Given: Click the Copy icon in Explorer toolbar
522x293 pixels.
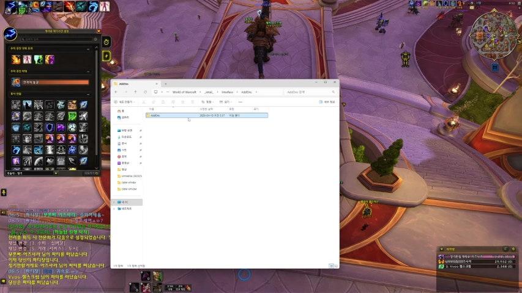Looking at the screenshot, I should [154, 102].
